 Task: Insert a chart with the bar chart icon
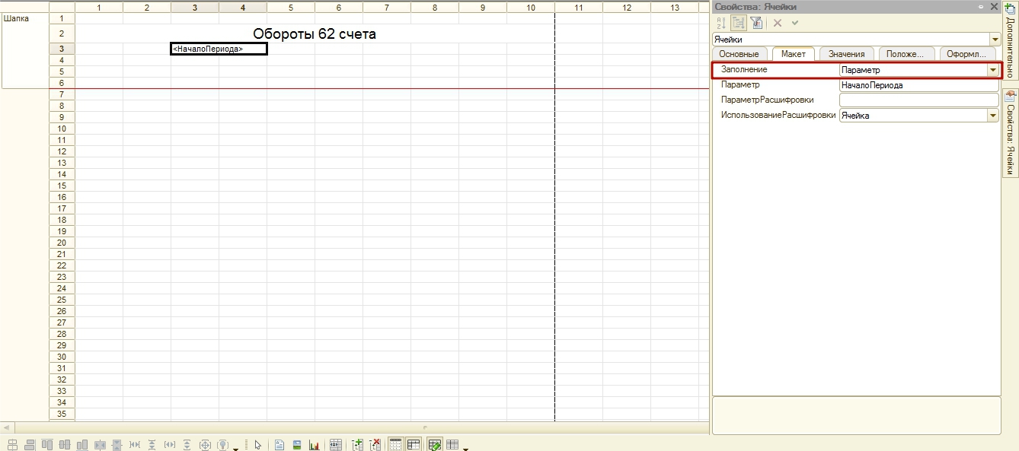click(314, 445)
